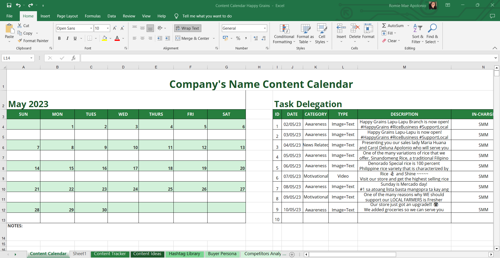Add a new sheet with the plus button
The image size is (500, 258).
pos(292,254)
